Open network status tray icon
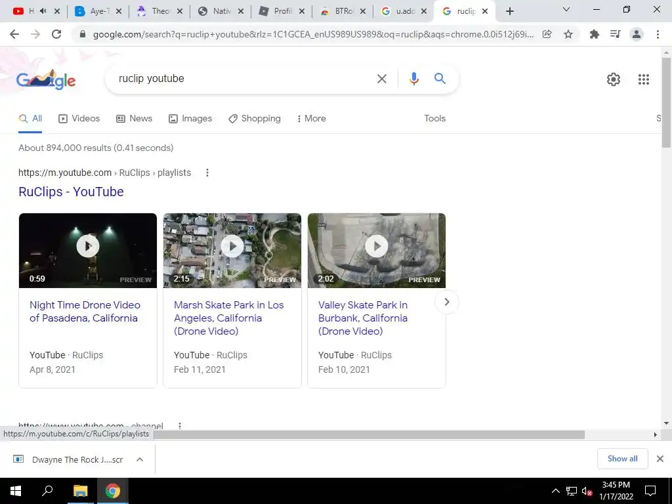Viewport: 672px width, 504px height. tap(572, 491)
